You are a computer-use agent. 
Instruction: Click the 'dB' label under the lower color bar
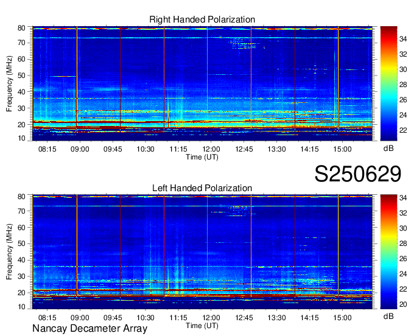coord(388,316)
